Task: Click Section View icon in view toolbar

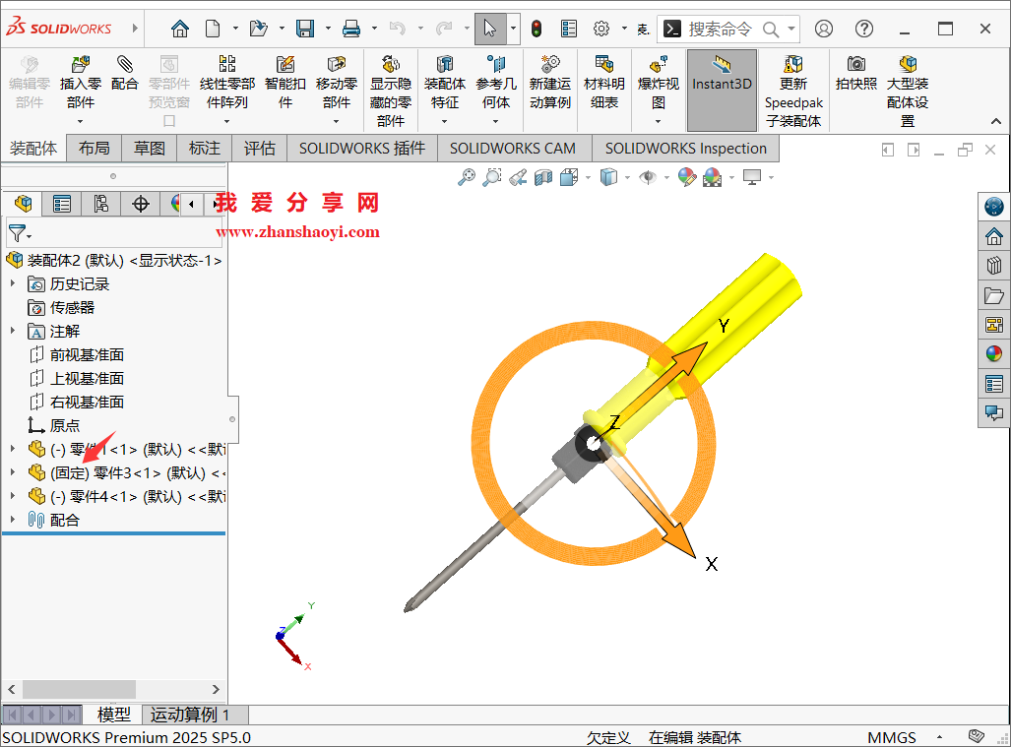Action: [x=543, y=176]
